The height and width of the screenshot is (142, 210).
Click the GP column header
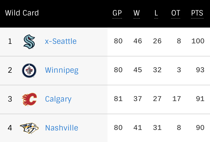point(117,13)
